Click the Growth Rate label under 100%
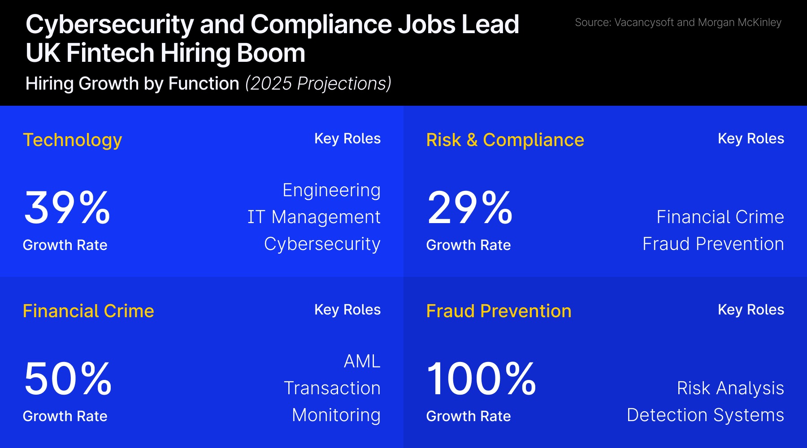This screenshot has height=448, width=807. tap(468, 416)
